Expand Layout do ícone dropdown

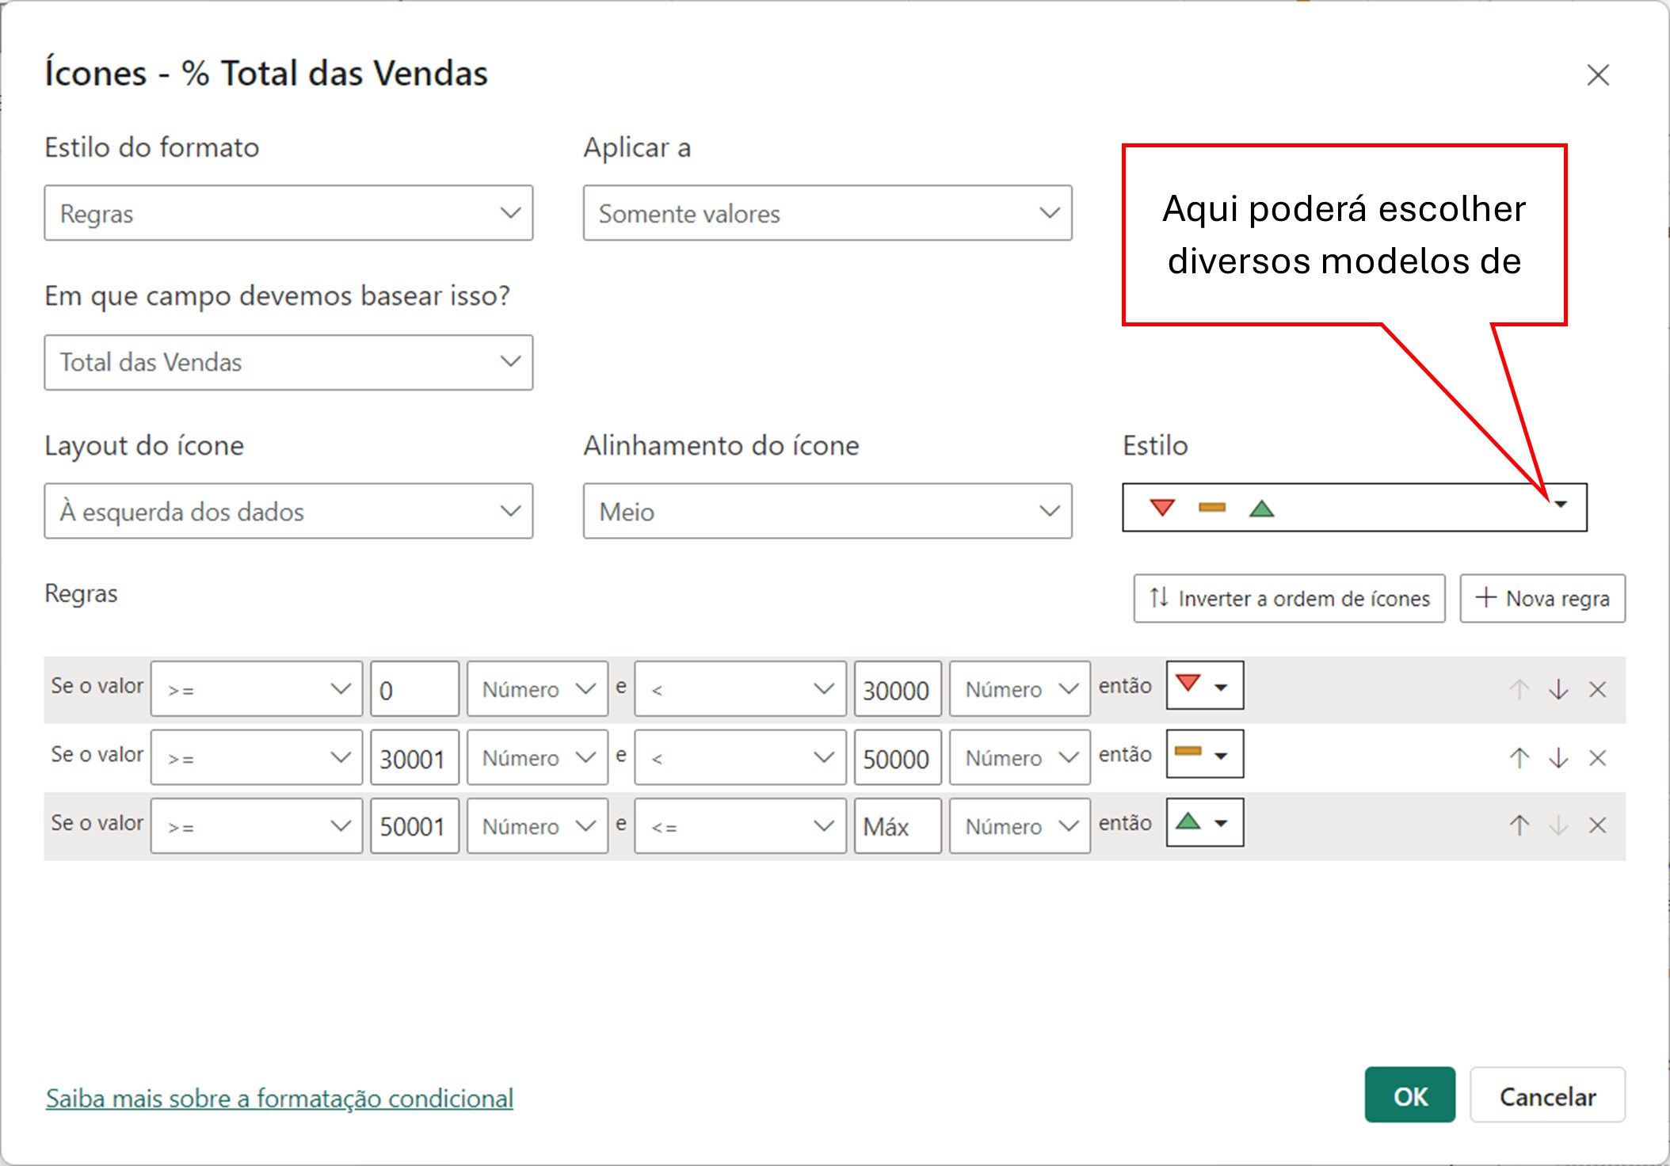pyautogui.click(x=288, y=512)
